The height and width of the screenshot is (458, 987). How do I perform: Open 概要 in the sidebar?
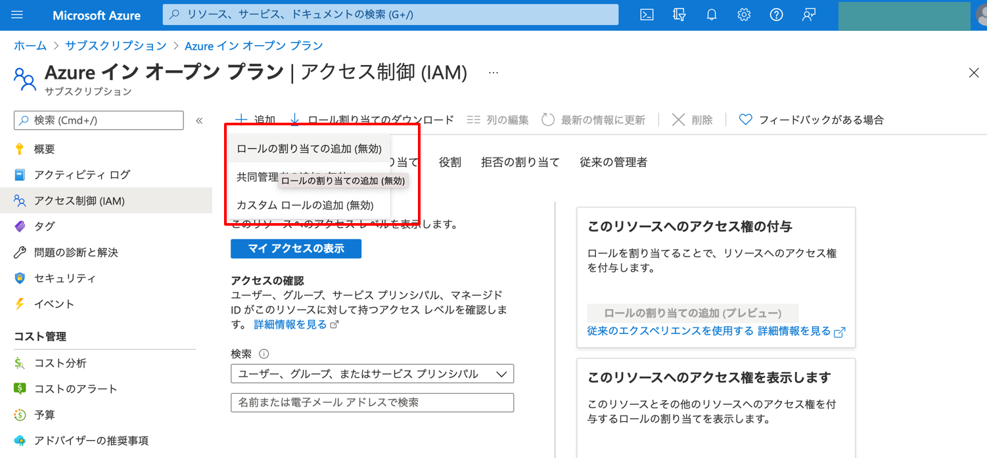(45, 150)
